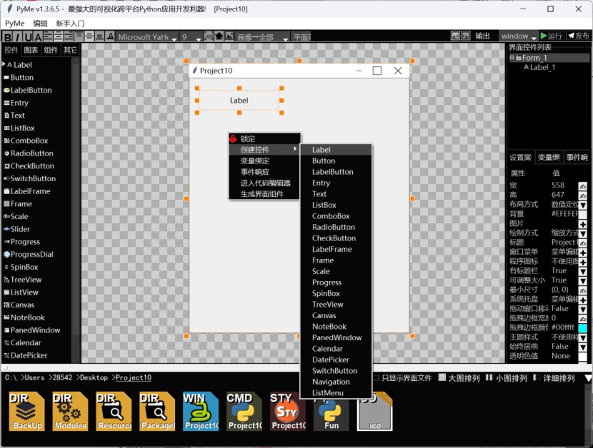Toggle italic with the I toolbar icon
593x448 pixels.
17,36
